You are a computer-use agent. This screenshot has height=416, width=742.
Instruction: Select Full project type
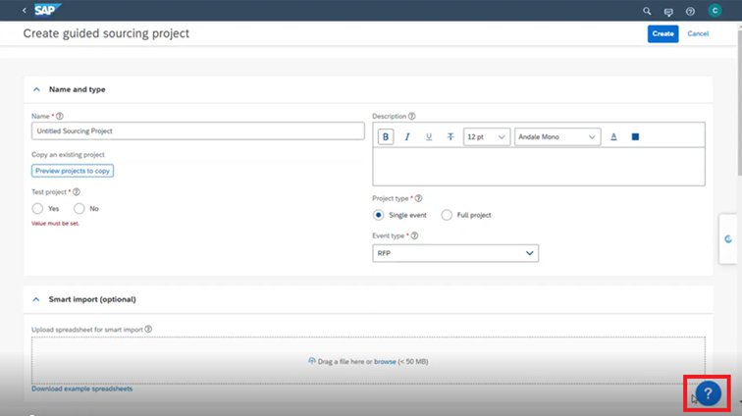(x=447, y=215)
